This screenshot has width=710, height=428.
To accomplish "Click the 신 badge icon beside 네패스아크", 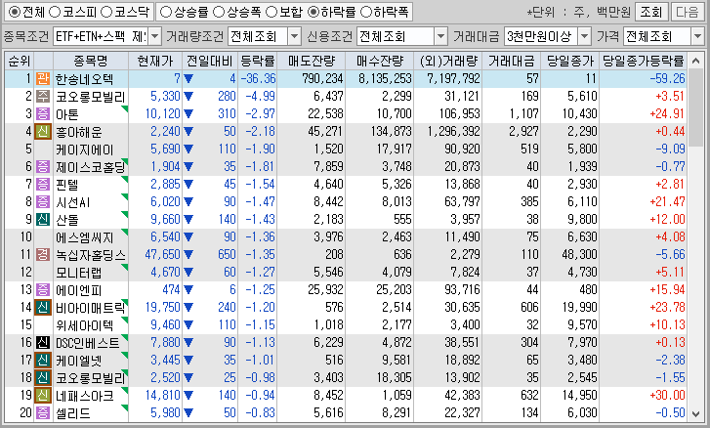I will (43, 396).
